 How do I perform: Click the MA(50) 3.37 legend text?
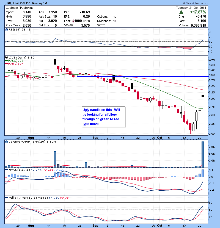pyautogui.click(x=15, y=63)
